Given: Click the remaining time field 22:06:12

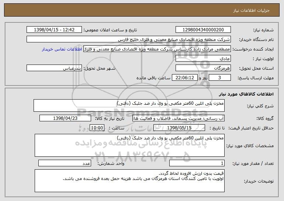Looking at the screenshot, I should 184,77.
